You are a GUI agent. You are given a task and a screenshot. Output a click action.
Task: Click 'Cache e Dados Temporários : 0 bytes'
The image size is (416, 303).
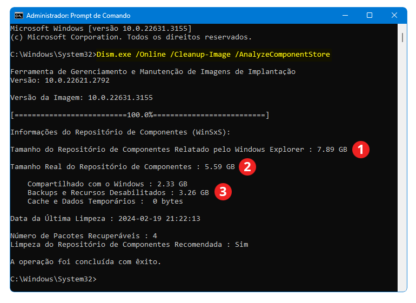coord(105,201)
